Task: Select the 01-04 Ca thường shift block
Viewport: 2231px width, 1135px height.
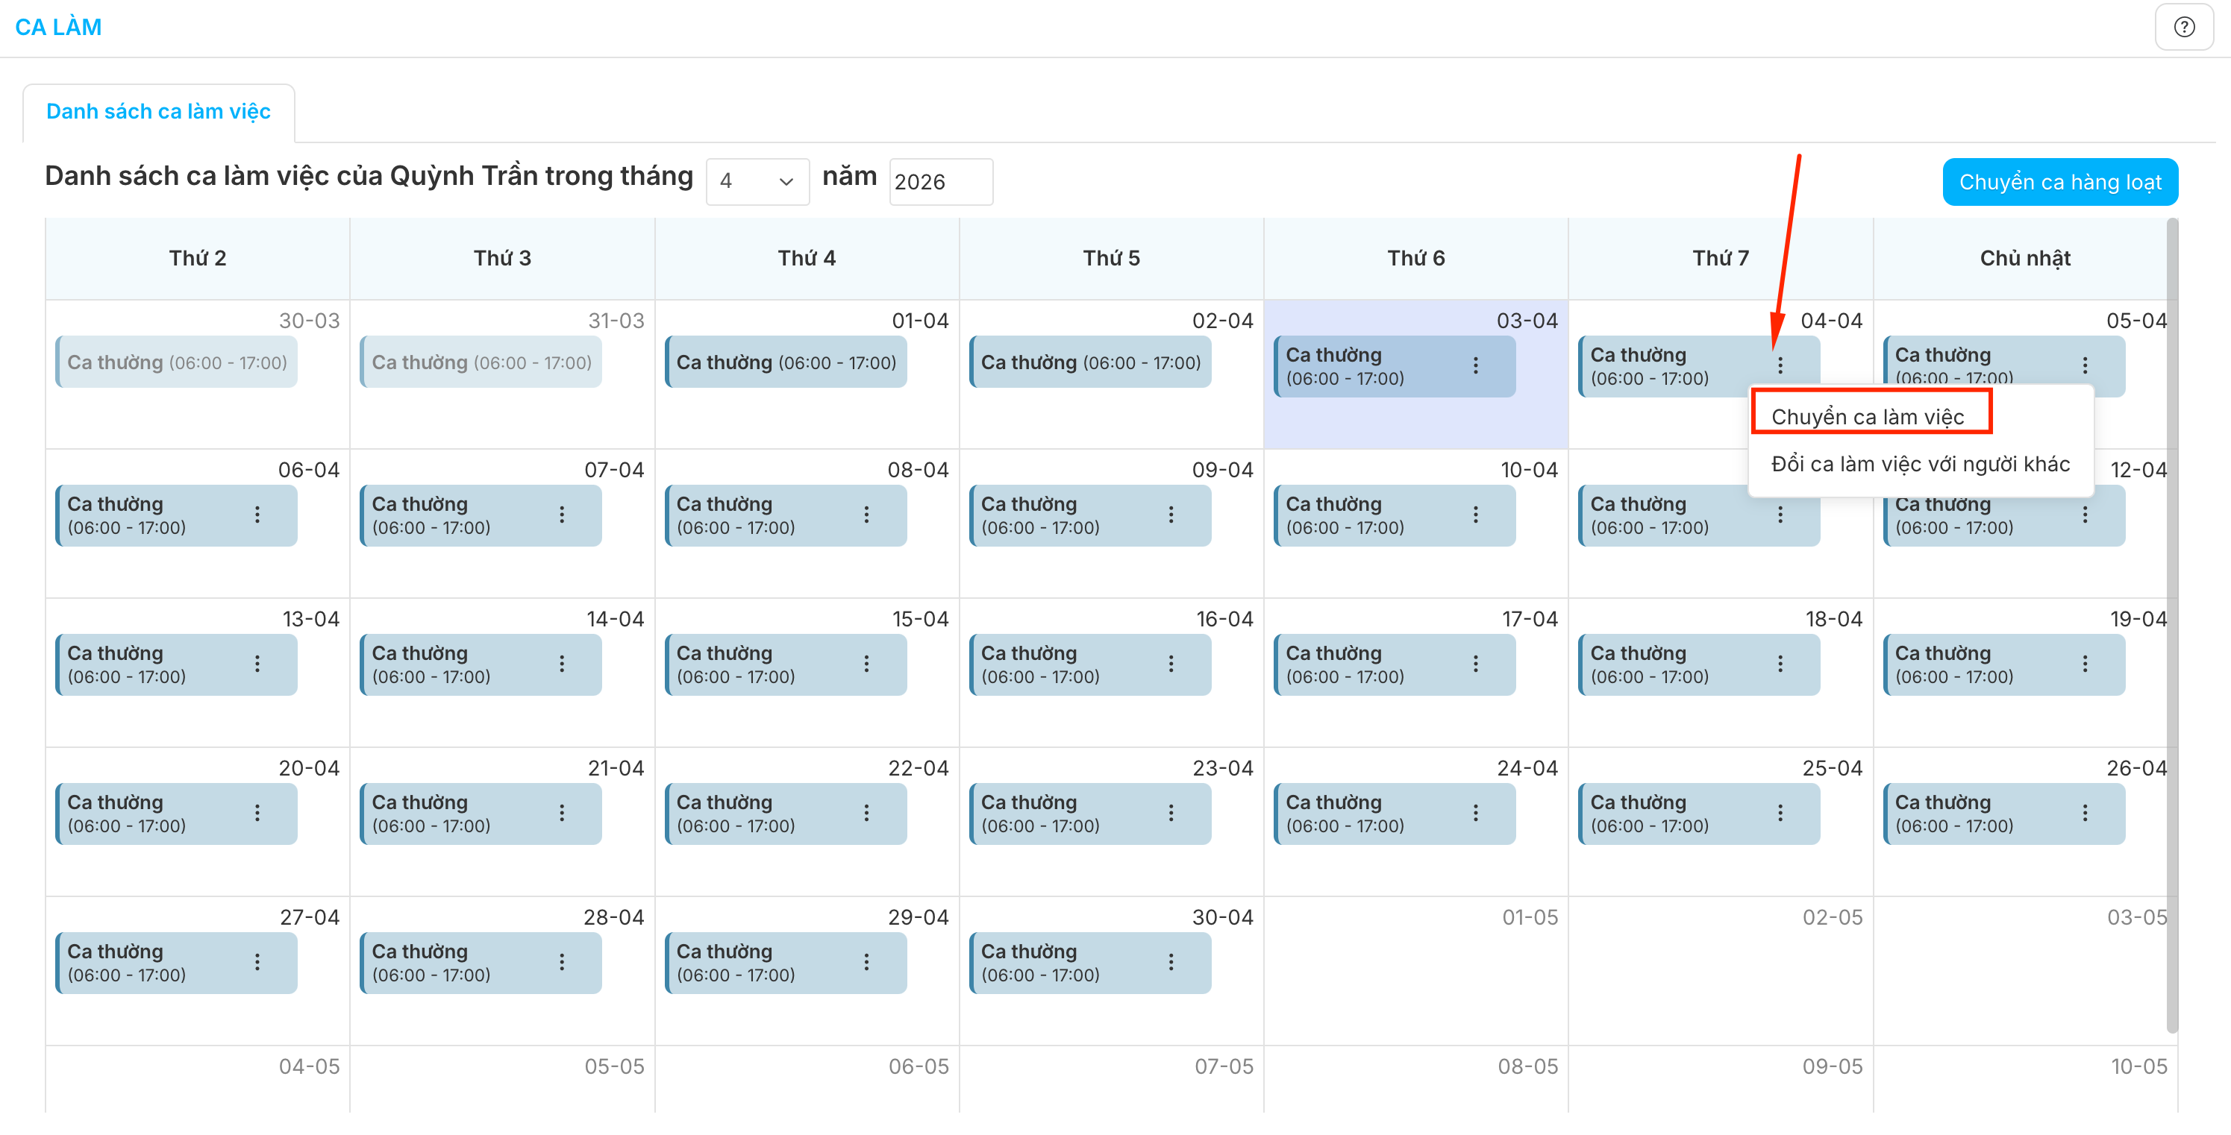Action: 786,362
